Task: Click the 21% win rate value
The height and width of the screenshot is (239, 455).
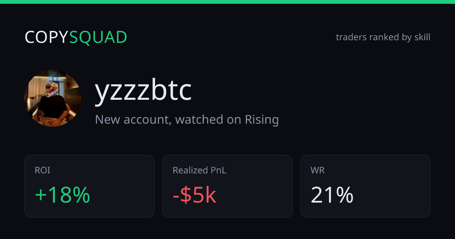Action: 332,195
